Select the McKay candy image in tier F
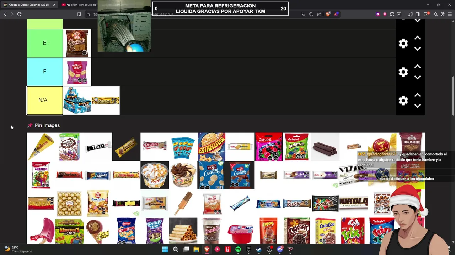The width and height of the screenshot is (455, 255). point(77,72)
